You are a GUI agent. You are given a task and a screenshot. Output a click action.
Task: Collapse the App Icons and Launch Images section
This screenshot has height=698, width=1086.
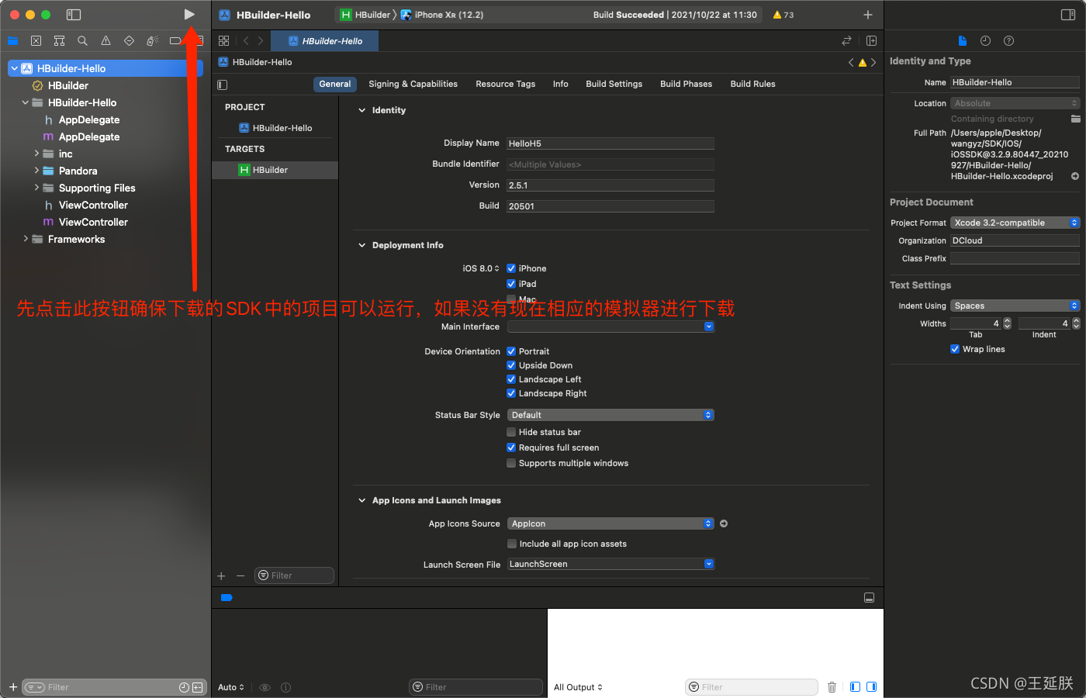361,500
